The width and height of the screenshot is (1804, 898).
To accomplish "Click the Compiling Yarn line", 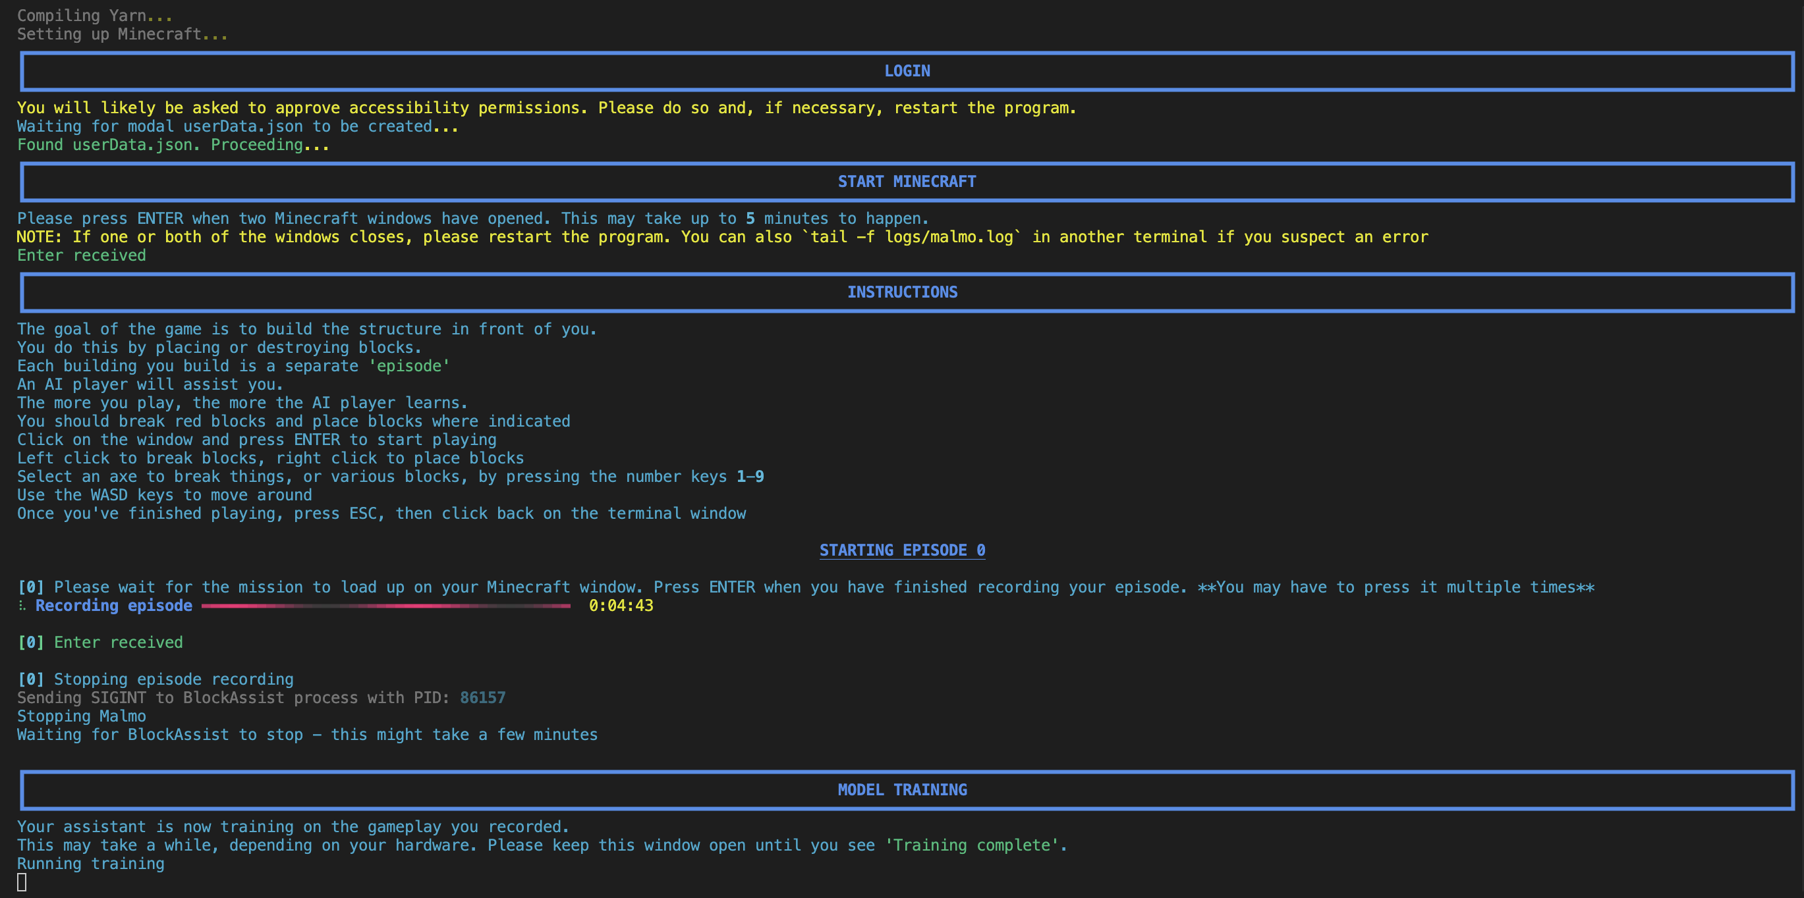I will (x=94, y=15).
